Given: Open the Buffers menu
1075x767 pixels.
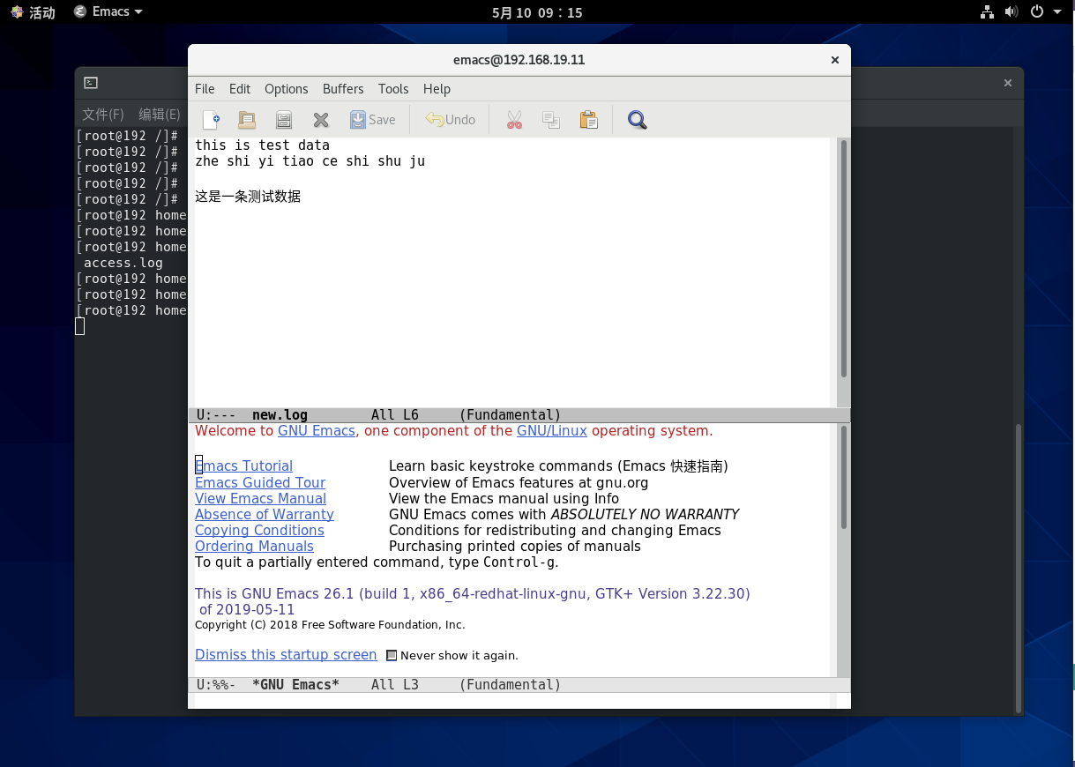Looking at the screenshot, I should 343,89.
